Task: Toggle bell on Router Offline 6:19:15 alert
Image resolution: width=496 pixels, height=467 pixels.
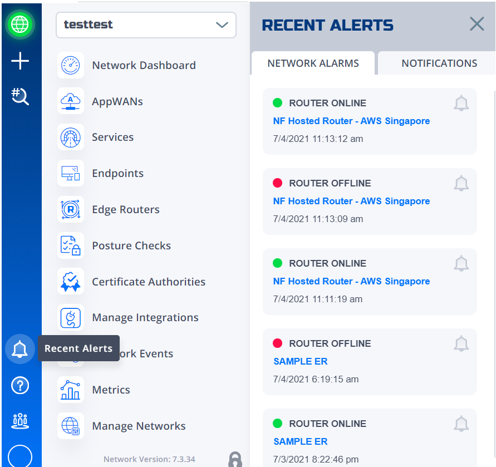Action: 461,343
